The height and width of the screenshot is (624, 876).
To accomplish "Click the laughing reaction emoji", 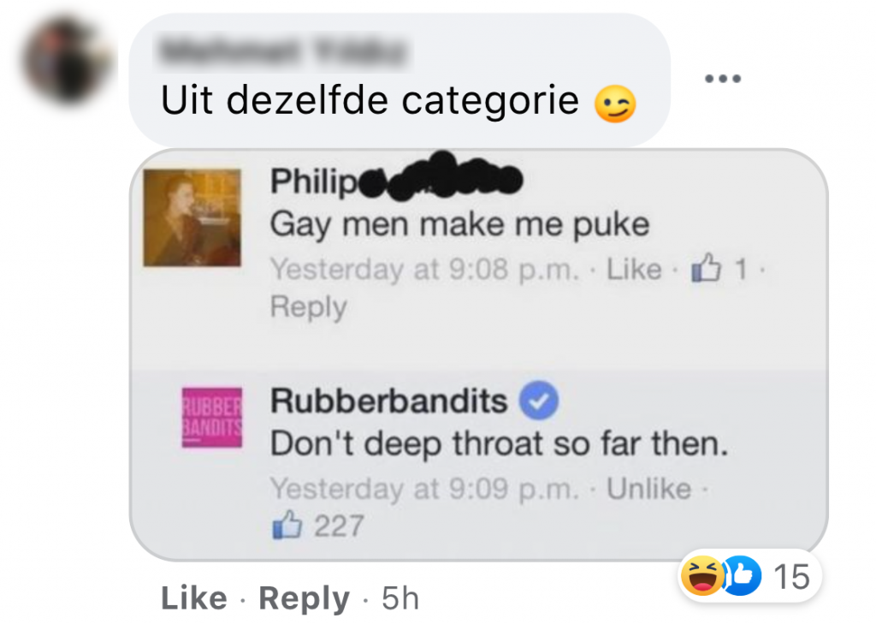I will (701, 575).
